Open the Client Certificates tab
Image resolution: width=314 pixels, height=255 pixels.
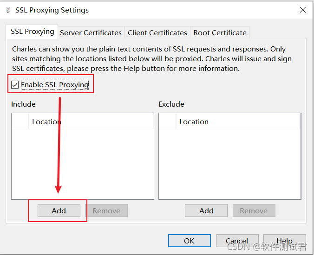157,32
